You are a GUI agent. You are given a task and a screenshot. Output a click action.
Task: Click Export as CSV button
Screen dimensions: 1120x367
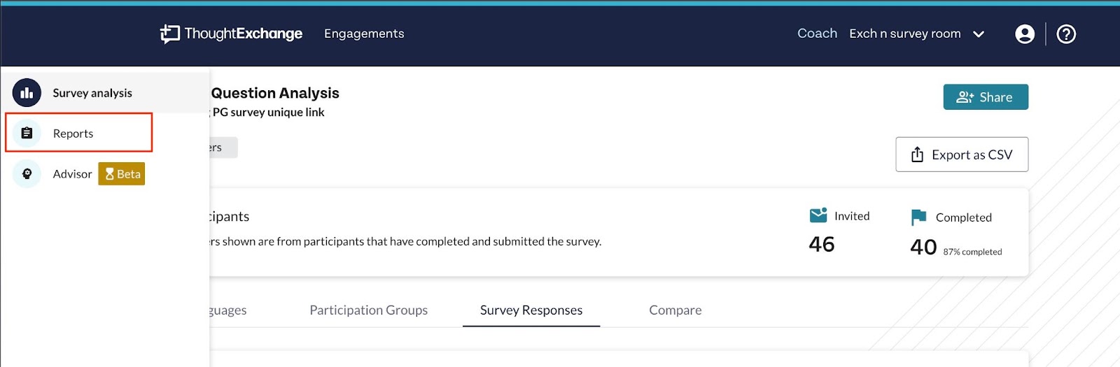[x=962, y=154]
